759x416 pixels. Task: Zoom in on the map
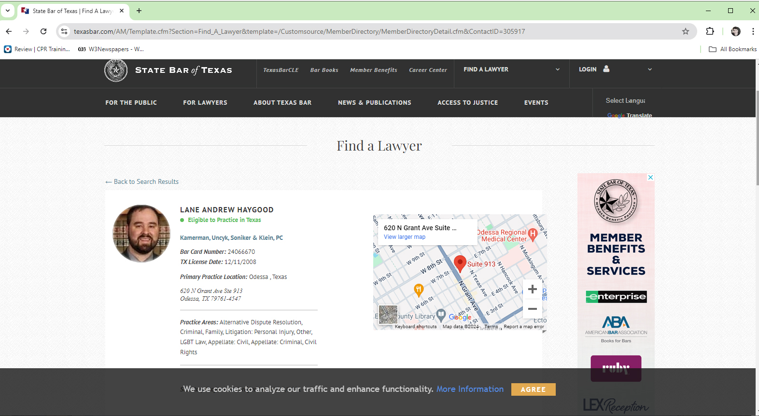coord(533,289)
